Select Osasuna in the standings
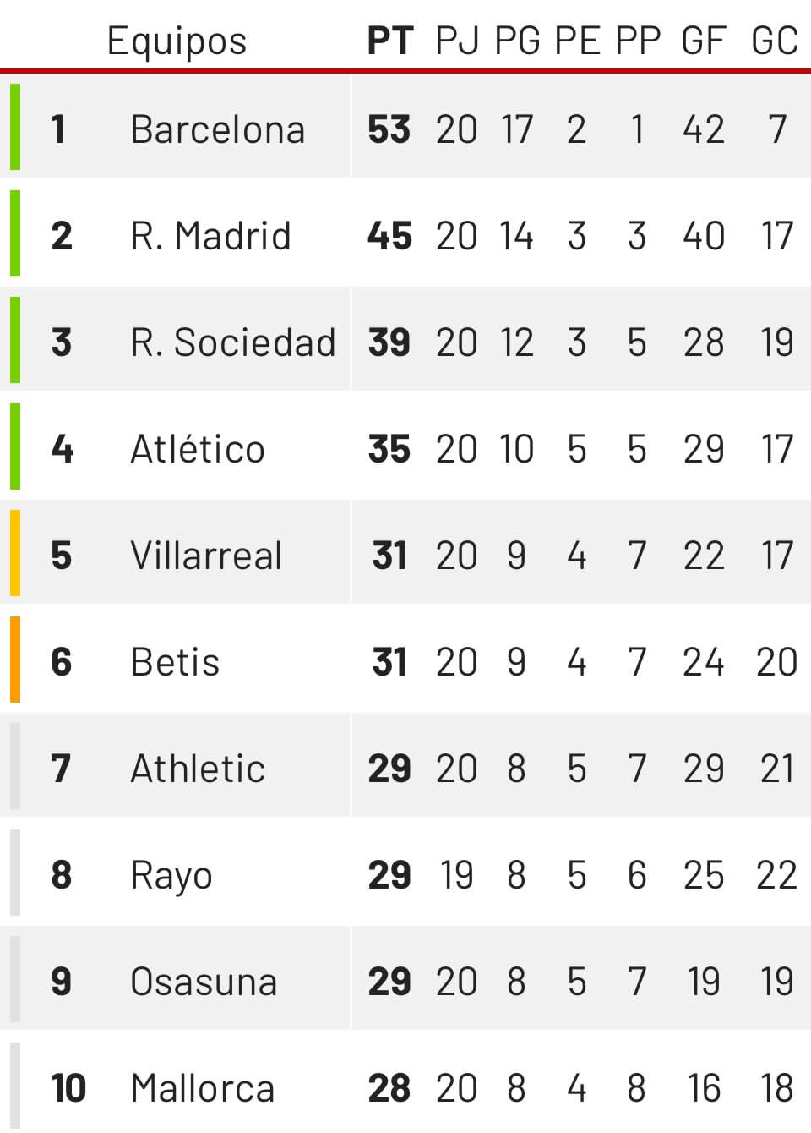 tap(203, 982)
